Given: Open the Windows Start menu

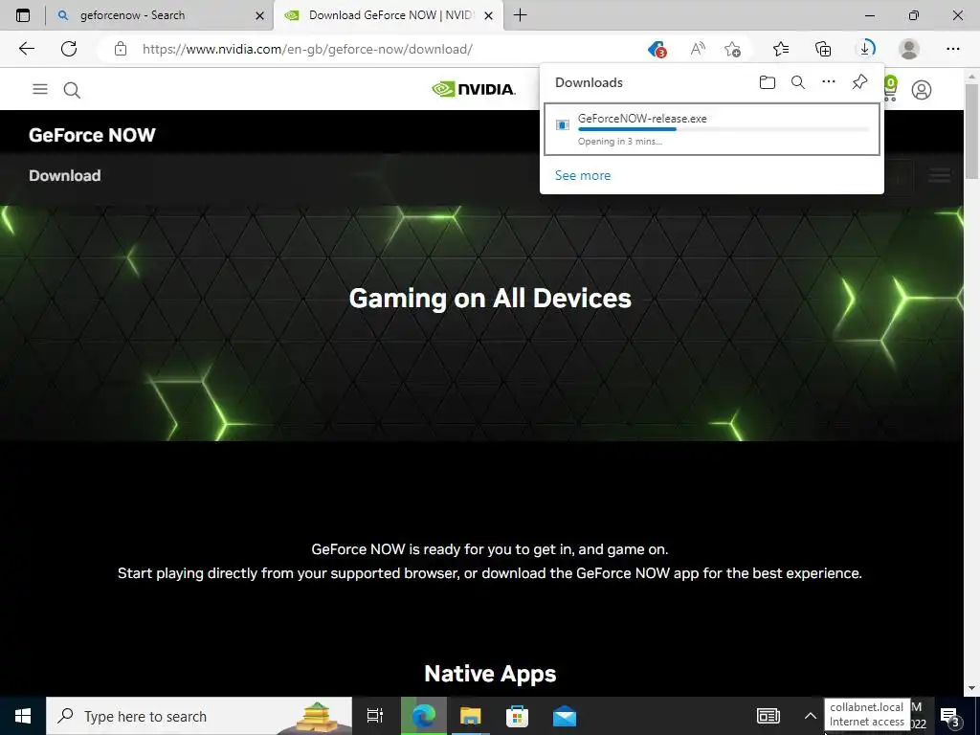Looking at the screenshot, I should (23, 716).
